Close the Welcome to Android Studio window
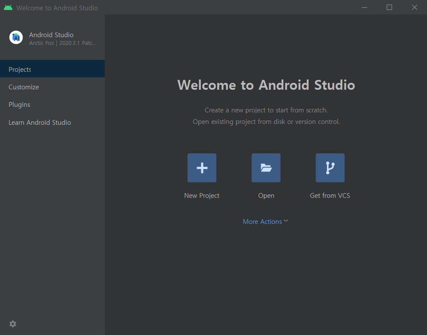This screenshot has width=427, height=335. click(415, 7)
